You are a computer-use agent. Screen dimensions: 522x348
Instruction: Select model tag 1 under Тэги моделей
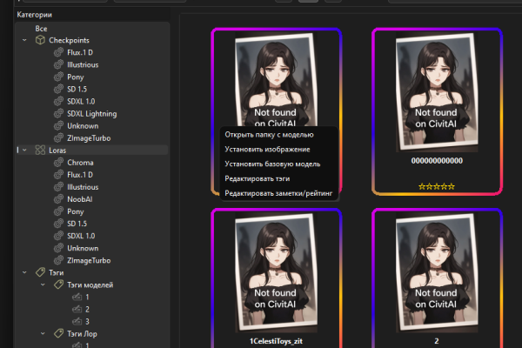coord(87,297)
